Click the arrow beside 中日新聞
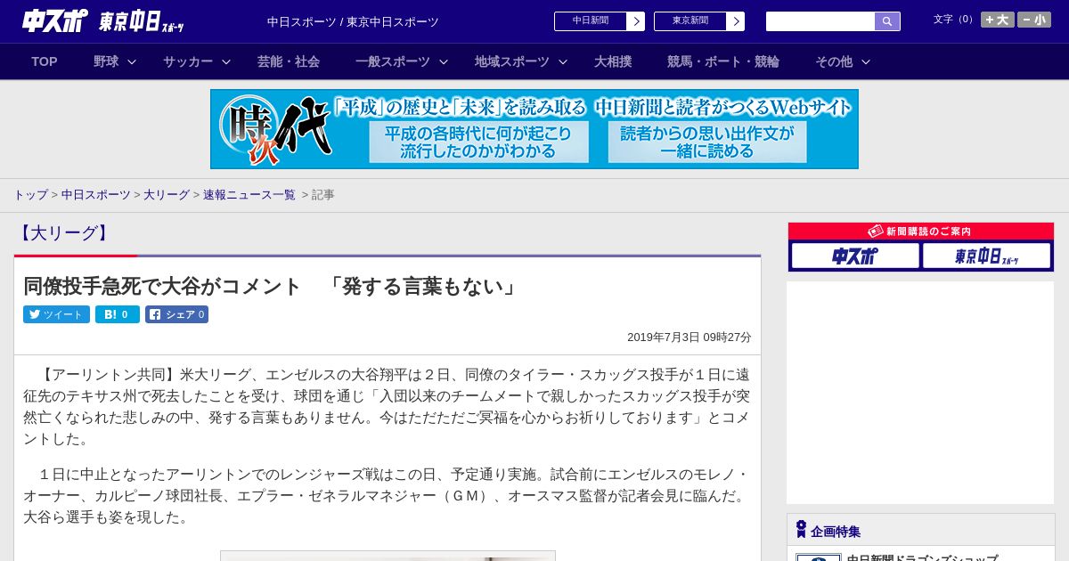This screenshot has width=1069, height=561. [x=636, y=21]
